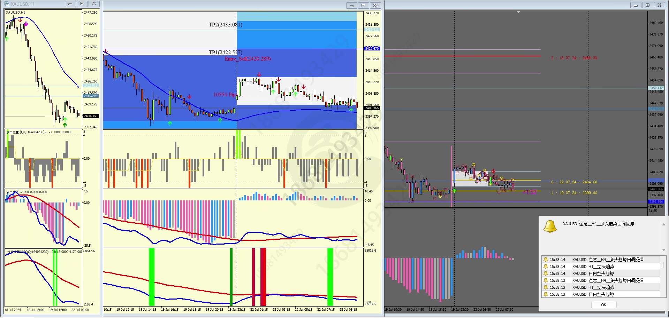Click the bell icon of the first alert row
The width and height of the screenshot is (669, 318).
click(x=546, y=260)
